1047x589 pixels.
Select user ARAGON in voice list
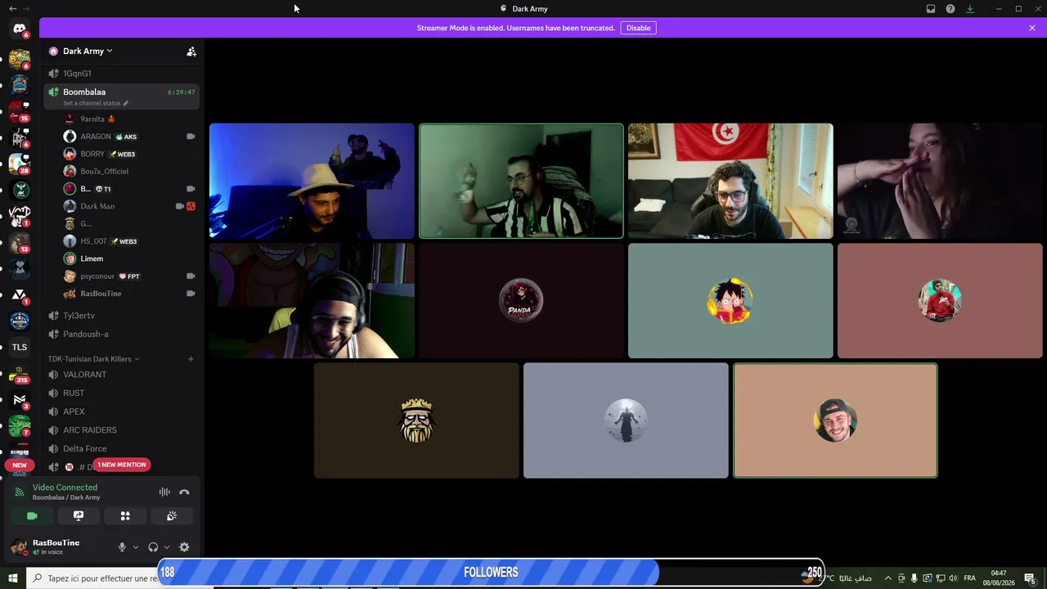point(131,137)
